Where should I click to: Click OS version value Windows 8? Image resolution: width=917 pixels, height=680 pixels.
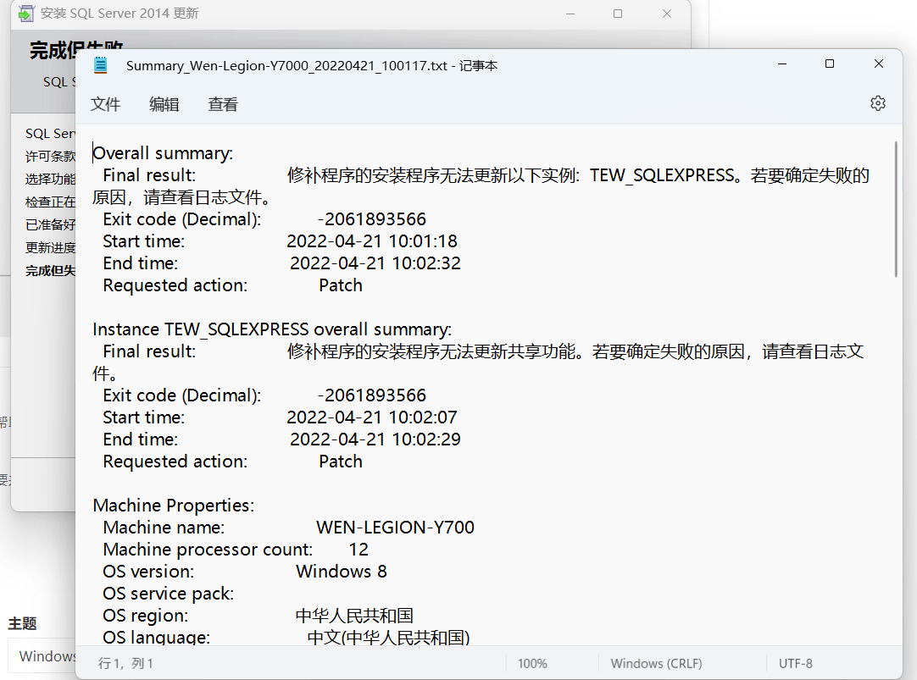(x=342, y=572)
